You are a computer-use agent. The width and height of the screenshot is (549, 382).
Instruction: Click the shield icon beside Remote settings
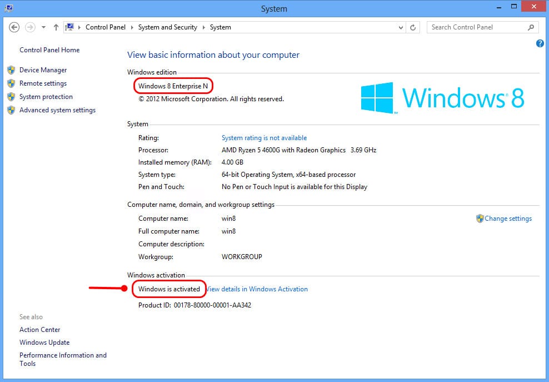pos(11,83)
